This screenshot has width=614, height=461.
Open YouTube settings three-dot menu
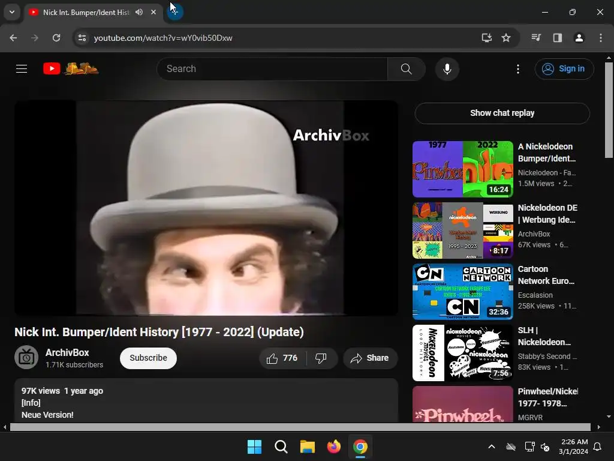pos(517,69)
